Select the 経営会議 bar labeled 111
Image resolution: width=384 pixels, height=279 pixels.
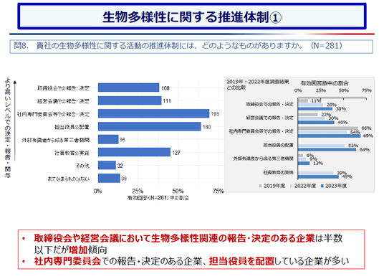(130, 100)
